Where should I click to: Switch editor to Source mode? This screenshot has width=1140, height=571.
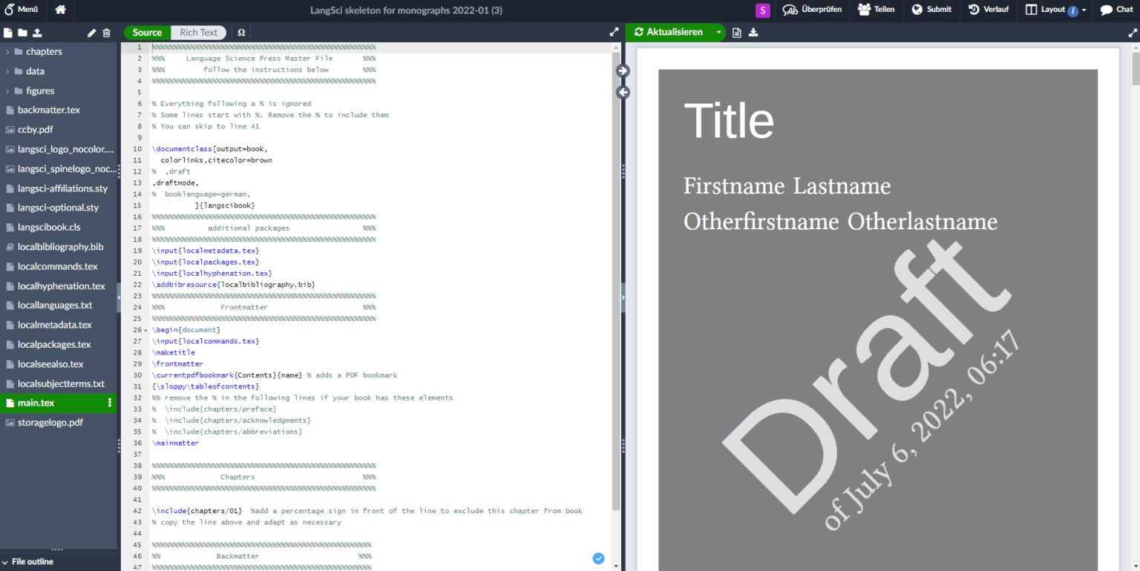coord(147,33)
